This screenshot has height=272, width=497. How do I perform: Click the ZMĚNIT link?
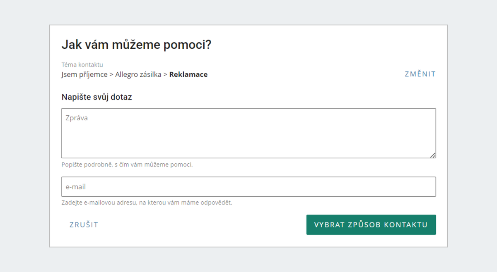click(x=420, y=74)
